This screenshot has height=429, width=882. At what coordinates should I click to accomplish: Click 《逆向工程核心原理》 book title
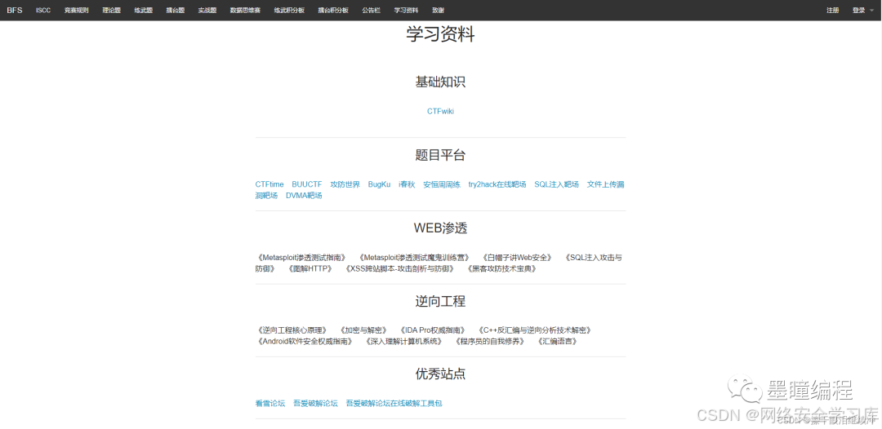[x=292, y=330]
